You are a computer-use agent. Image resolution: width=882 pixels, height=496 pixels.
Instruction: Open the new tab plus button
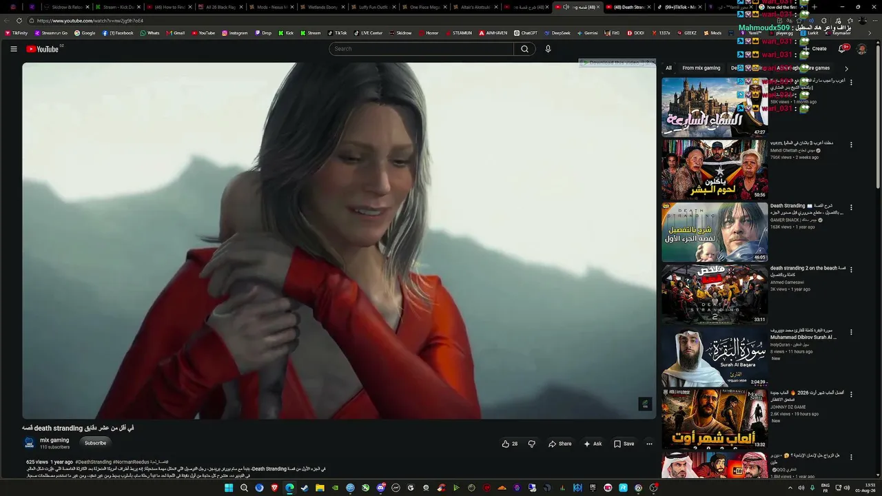[814, 7]
